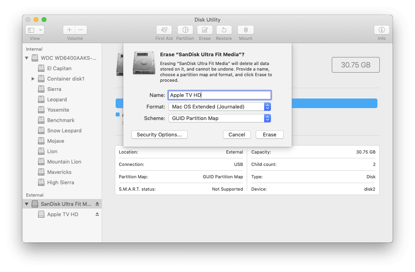Screen dimensions: 415x272
Task: Click into the Name text field
Action: coord(219,95)
